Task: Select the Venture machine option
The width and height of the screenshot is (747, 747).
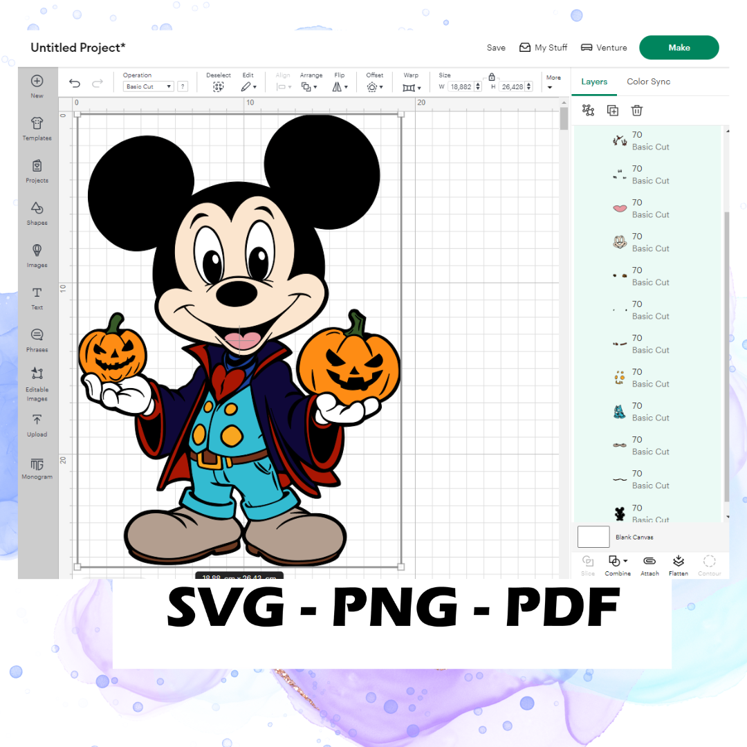Action: tap(604, 48)
